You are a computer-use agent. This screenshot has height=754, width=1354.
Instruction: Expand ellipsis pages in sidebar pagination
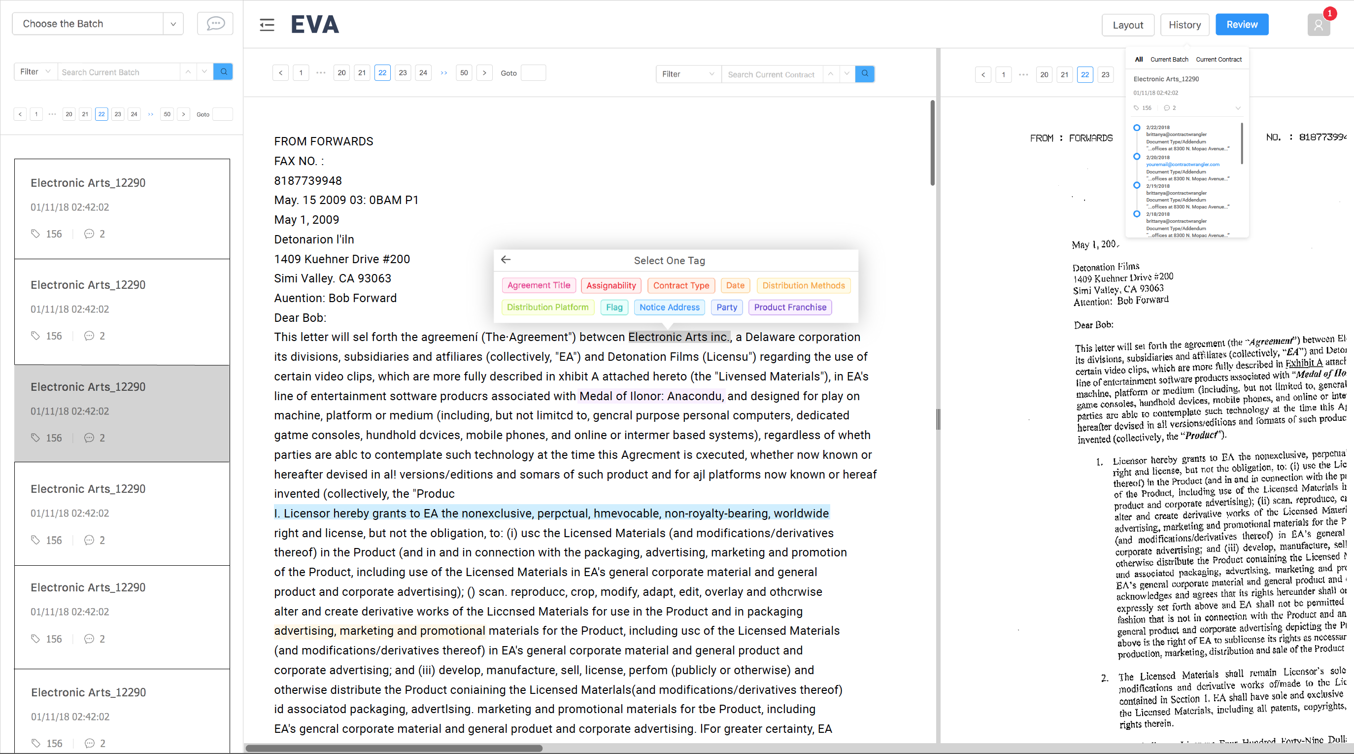52,114
